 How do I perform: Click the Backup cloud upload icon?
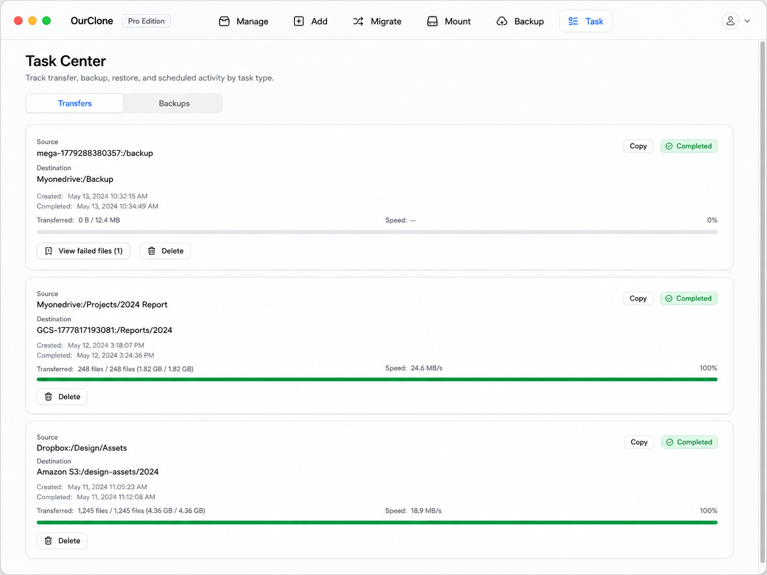tap(502, 21)
